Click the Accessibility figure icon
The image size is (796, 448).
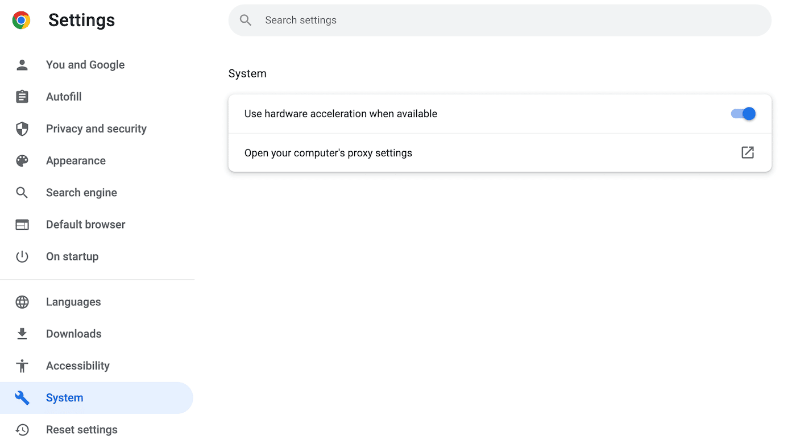pos(22,366)
